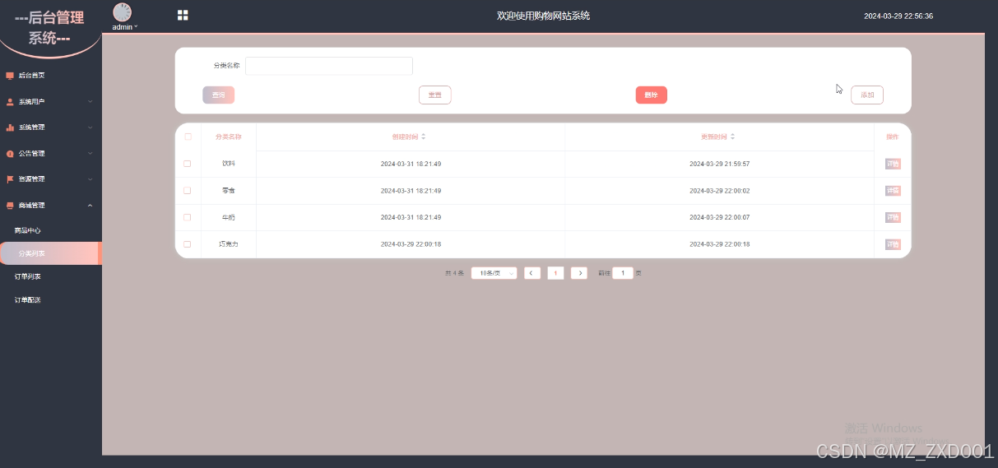Click header clock 2024-03-29 22:56:36
998x468 pixels.
[898, 16]
